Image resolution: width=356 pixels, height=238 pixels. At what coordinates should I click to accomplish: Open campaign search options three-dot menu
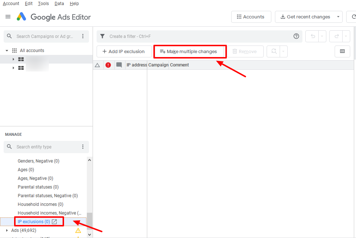tap(83, 36)
